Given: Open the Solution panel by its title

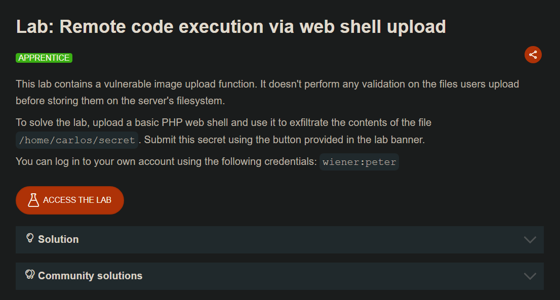Looking at the screenshot, I should coord(58,239).
